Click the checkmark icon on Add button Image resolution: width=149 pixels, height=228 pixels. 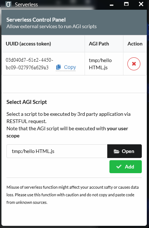coord(119,167)
